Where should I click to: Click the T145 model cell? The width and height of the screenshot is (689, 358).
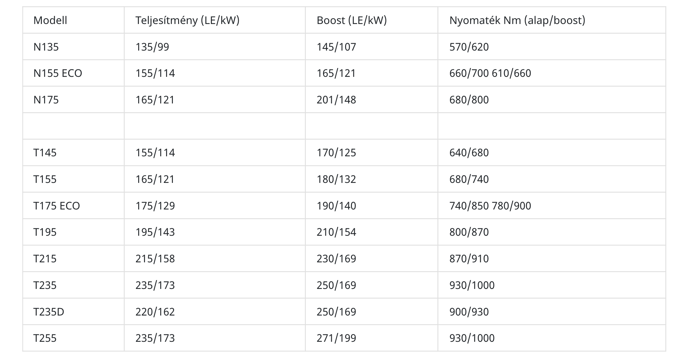coord(45,153)
